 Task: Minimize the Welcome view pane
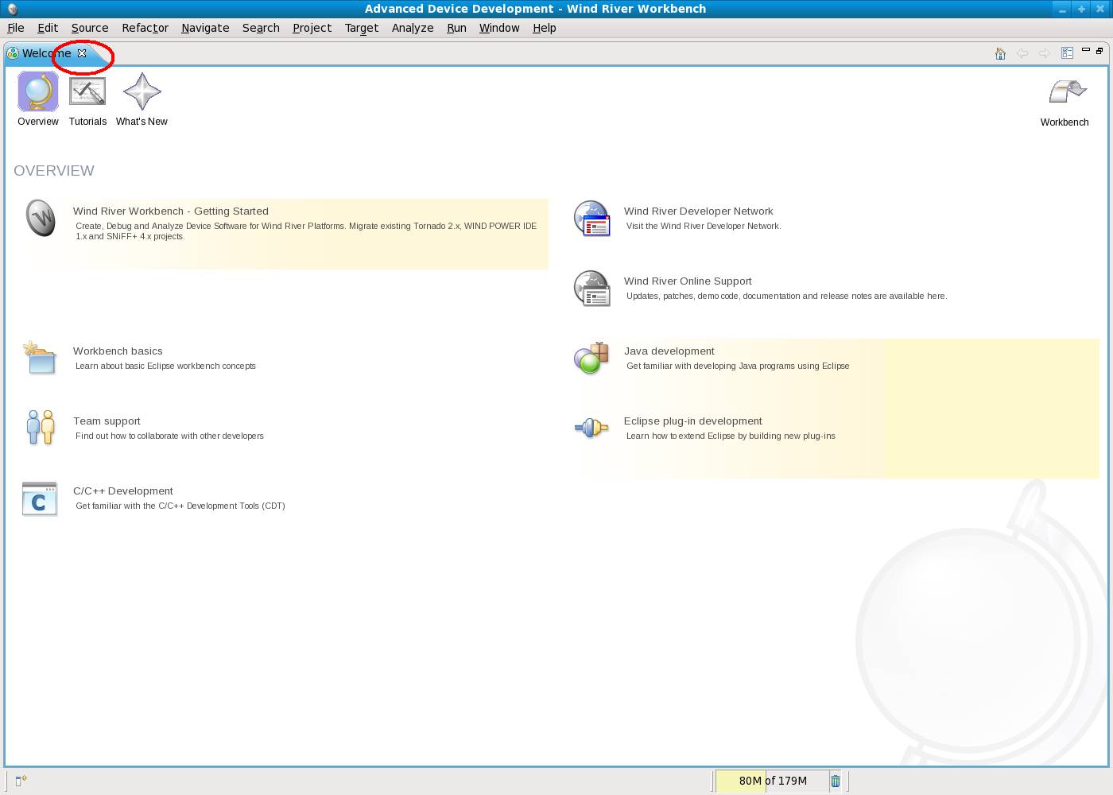[1086, 50]
